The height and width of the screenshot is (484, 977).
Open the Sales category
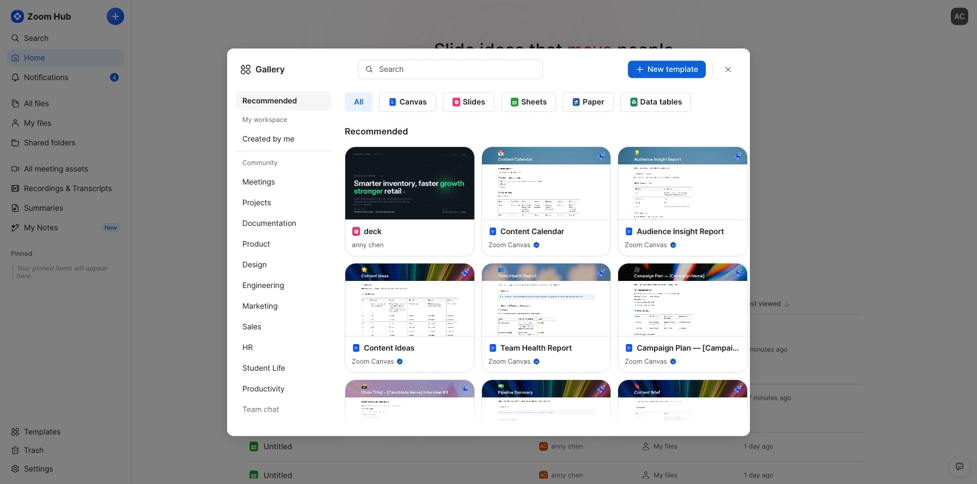(284, 327)
